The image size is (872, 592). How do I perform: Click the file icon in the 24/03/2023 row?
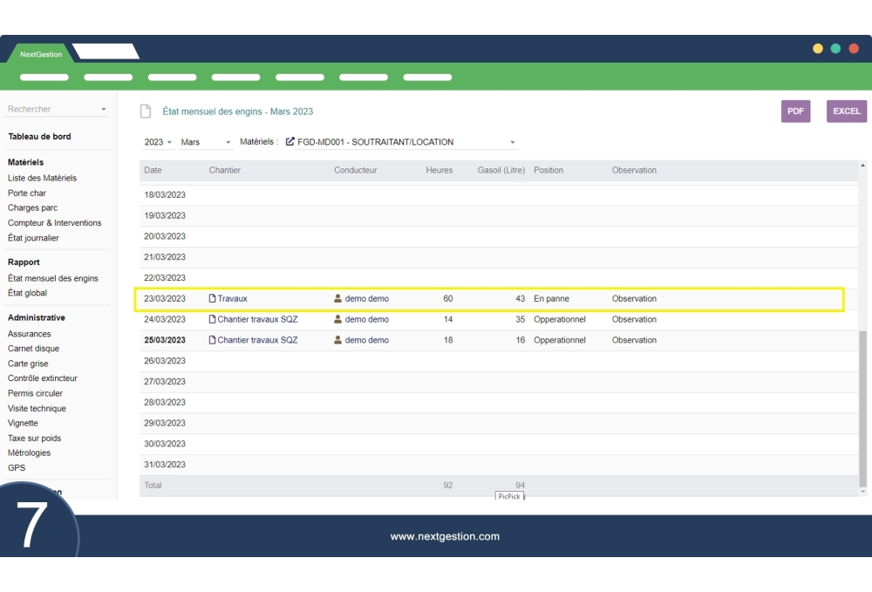[x=212, y=320]
